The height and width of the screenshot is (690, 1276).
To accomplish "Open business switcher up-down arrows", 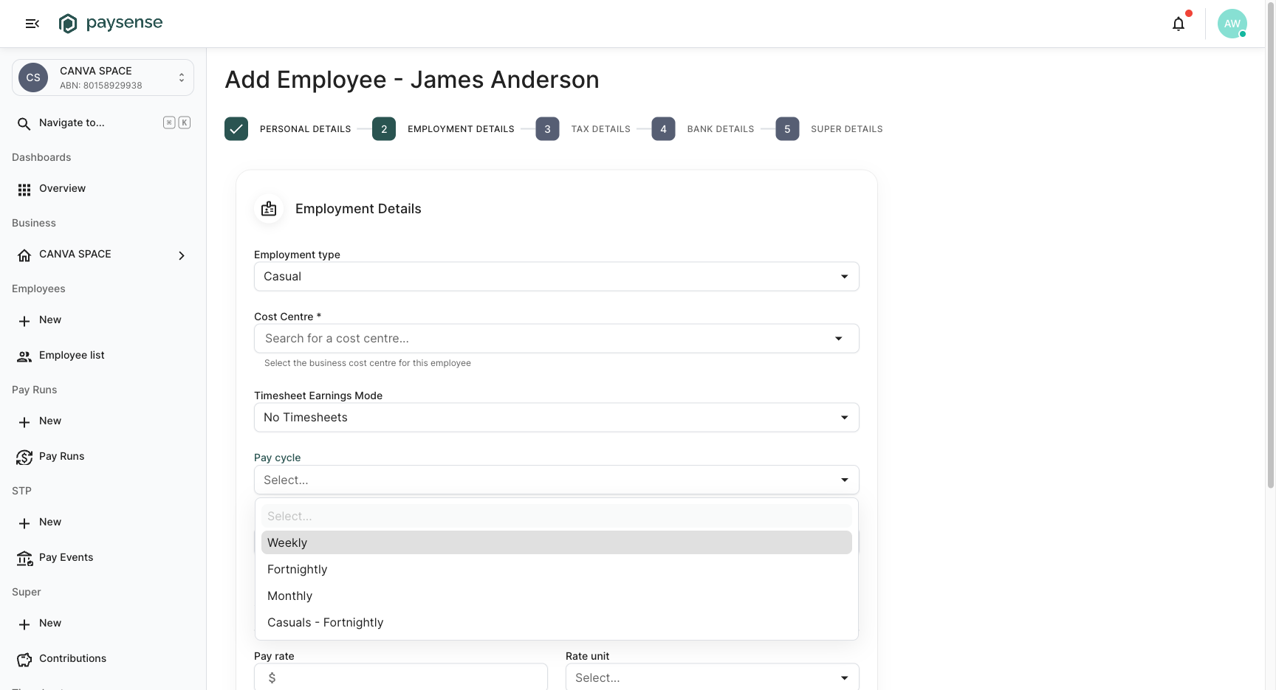I will (x=182, y=77).
